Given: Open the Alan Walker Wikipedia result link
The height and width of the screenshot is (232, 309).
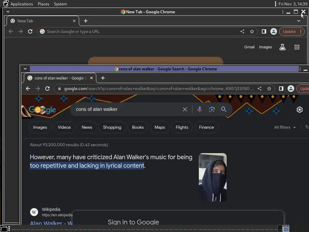Looking at the screenshot, I should click(x=51, y=223).
